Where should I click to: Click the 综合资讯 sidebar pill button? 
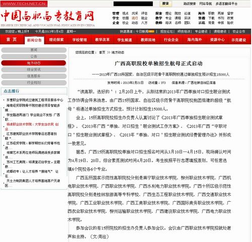click(34, 69)
